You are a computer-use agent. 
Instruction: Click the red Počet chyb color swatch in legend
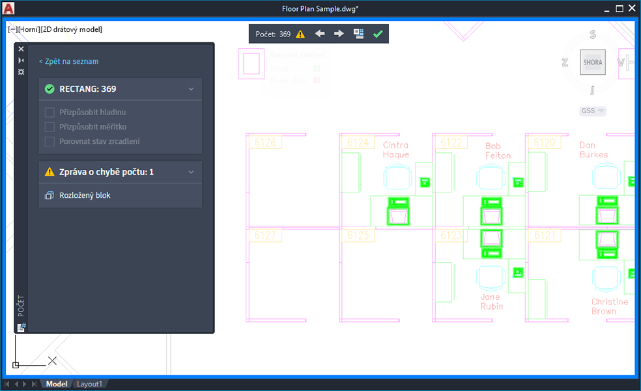[317, 81]
